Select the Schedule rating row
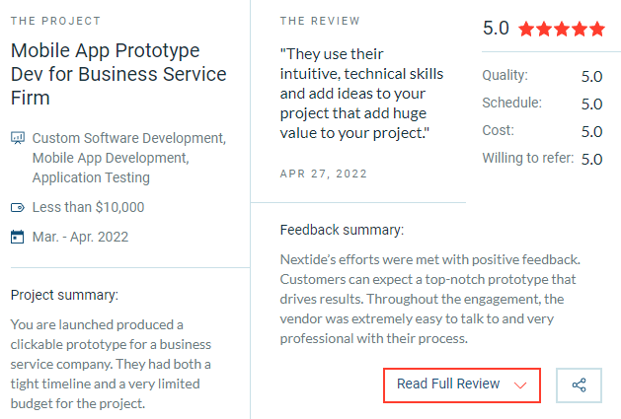Image resolution: width=621 pixels, height=419 pixels. (541, 103)
